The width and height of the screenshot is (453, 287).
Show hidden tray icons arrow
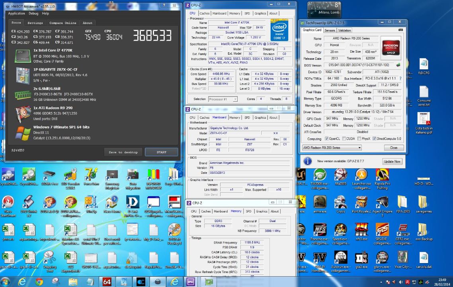(381, 282)
